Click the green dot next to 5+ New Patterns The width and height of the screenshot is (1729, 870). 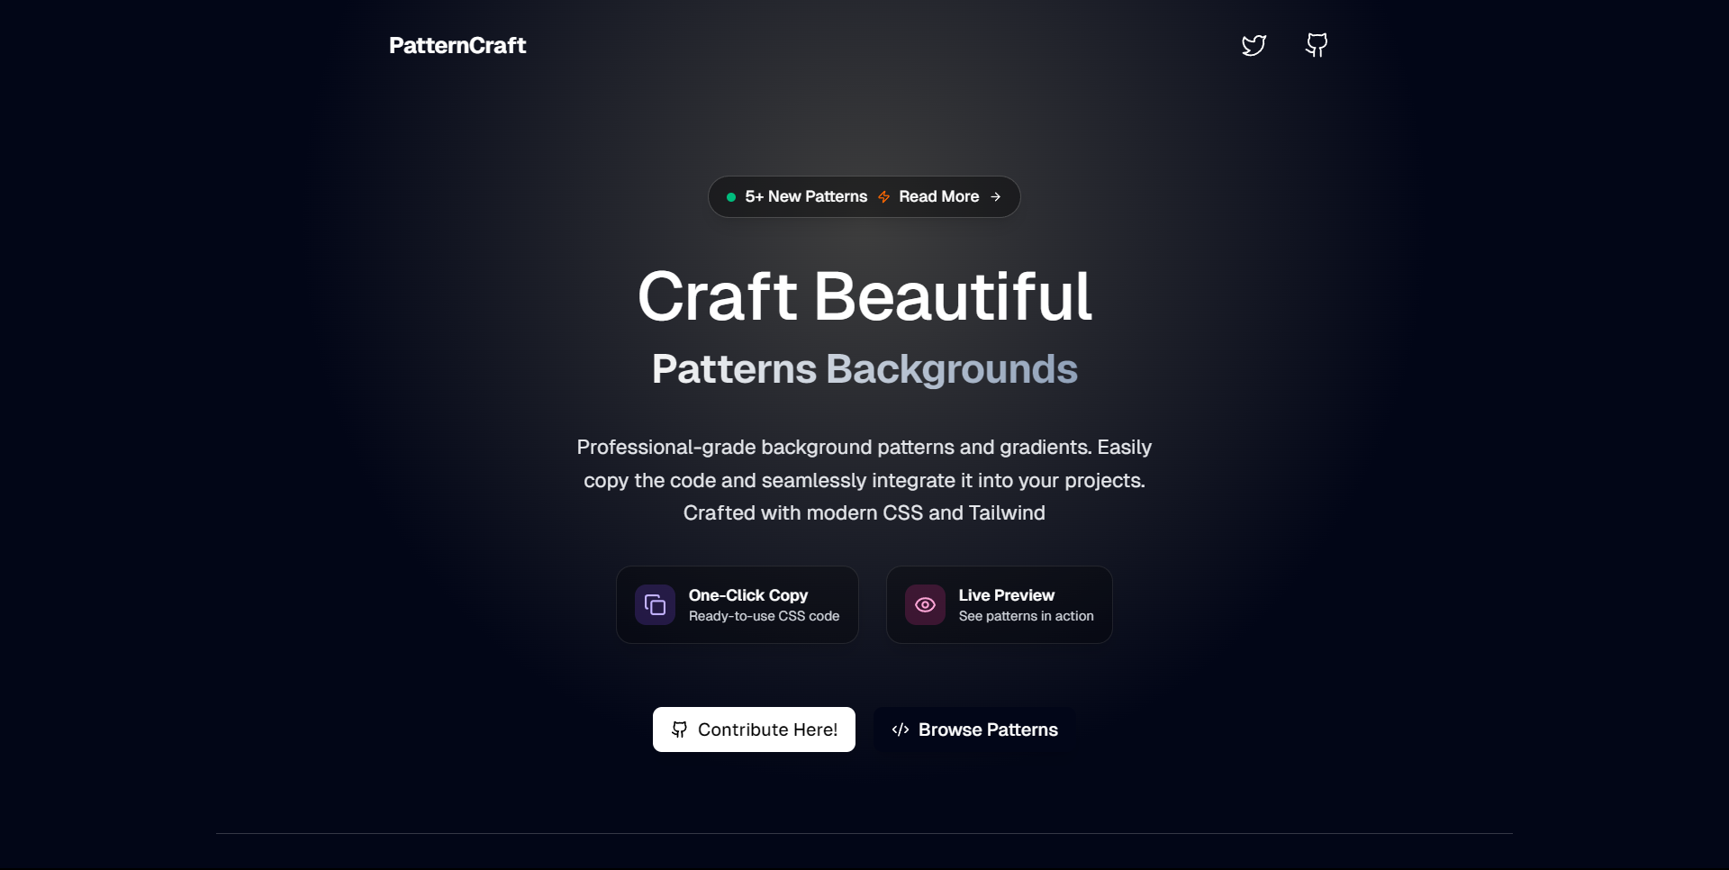pos(730,196)
